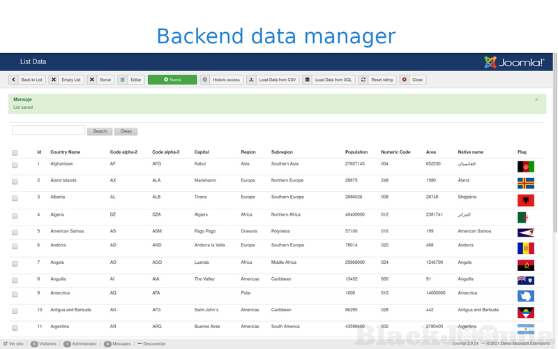Image resolution: width=558 pixels, height=349 pixels.
Task: Toggle the select-all checkbox in table header
Action: [x=15, y=152]
